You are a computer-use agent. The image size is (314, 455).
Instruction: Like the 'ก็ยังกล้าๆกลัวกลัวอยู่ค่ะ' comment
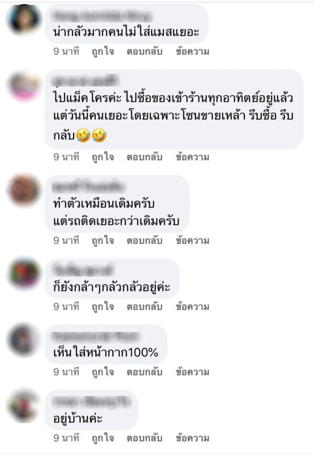102,307
